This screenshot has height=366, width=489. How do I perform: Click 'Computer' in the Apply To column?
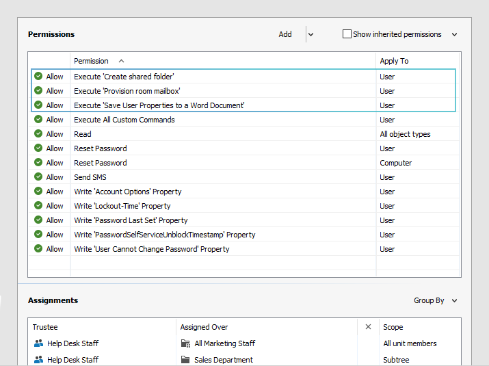pos(396,163)
